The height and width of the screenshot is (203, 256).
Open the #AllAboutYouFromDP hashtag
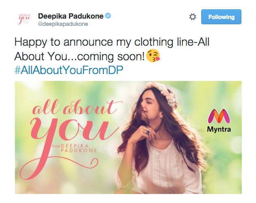click(69, 70)
